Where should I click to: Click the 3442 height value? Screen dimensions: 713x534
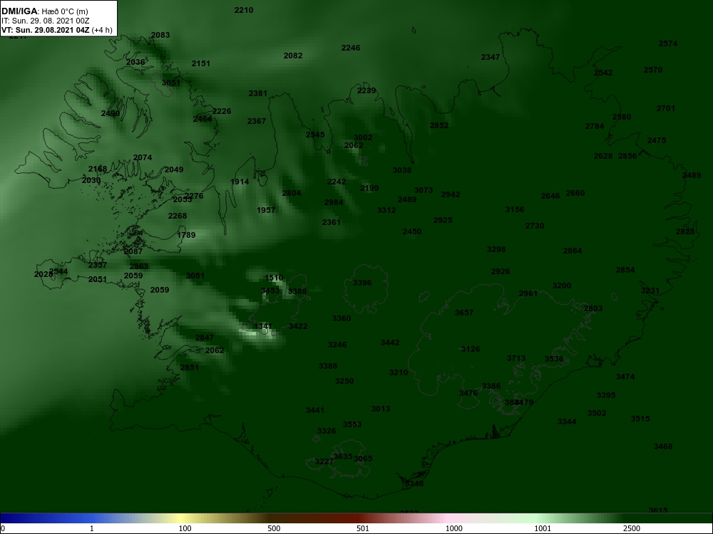pyautogui.click(x=390, y=343)
